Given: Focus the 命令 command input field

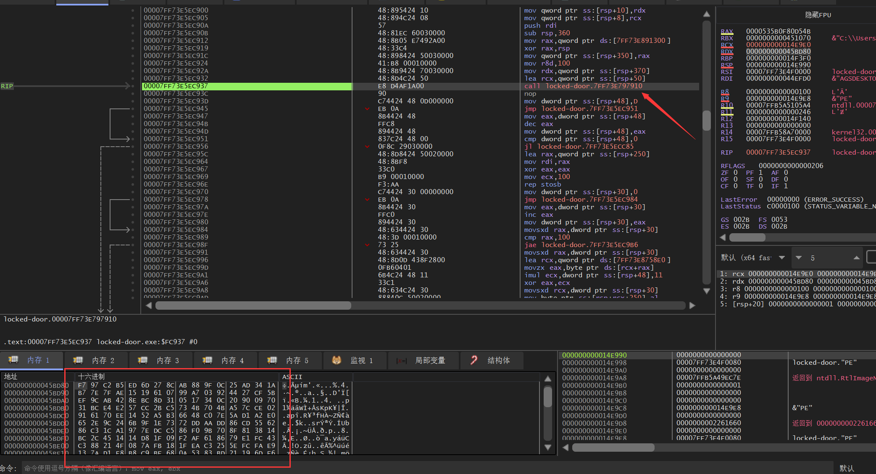Looking at the screenshot, I should click(x=427, y=468).
